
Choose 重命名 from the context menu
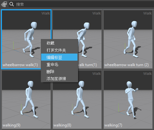pyautogui.click(x=59, y=64)
